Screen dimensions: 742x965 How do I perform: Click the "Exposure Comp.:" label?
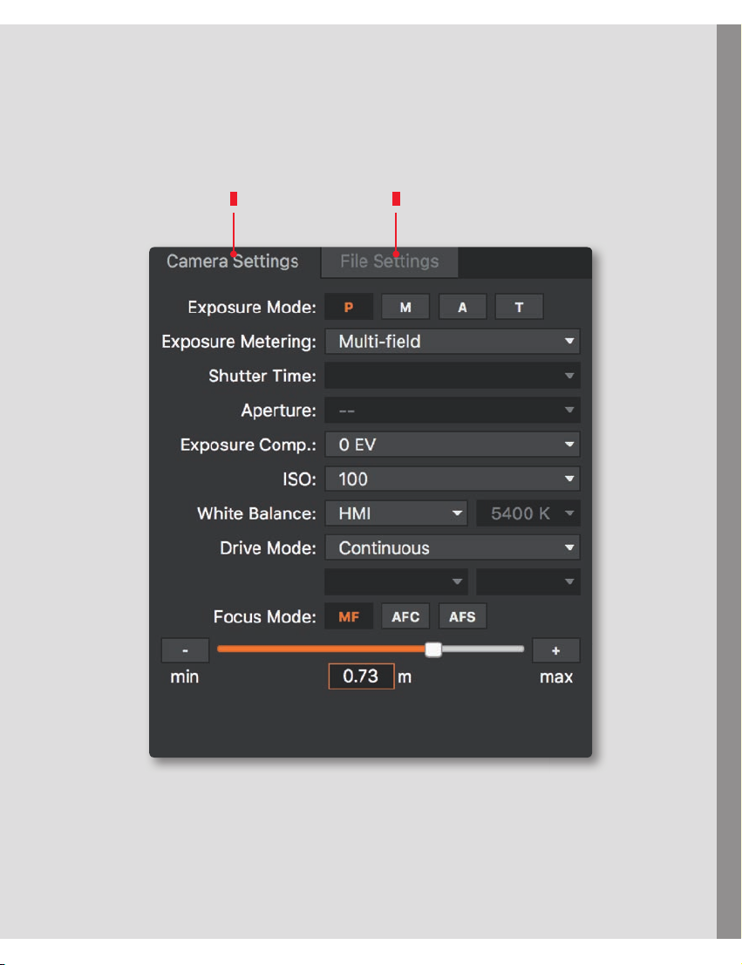[x=248, y=445]
